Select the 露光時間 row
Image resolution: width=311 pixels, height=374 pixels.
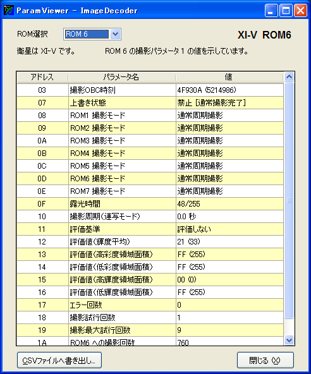pyautogui.click(x=150, y=204)
